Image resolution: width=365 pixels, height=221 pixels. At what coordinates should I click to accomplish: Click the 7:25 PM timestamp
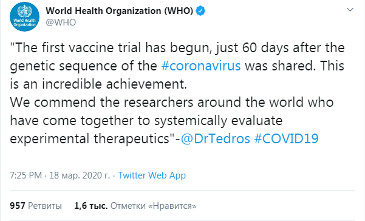point(26,175)
